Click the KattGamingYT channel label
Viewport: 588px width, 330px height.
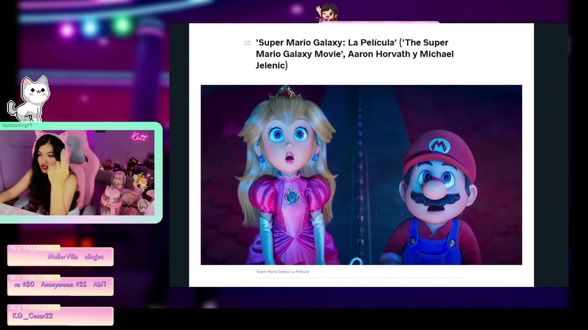(17, 126)
